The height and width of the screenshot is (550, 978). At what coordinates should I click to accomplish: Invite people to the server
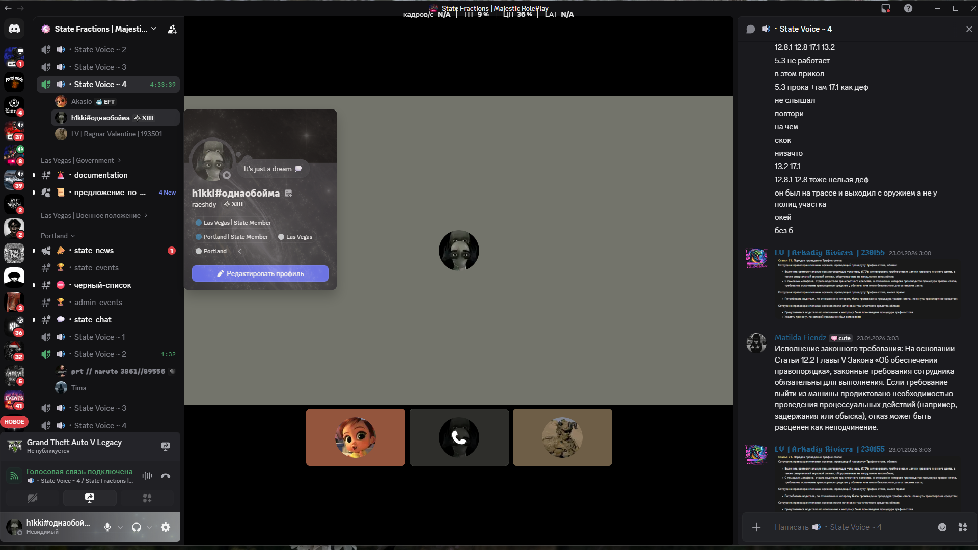pyautogui.click(x=173, y=29)
